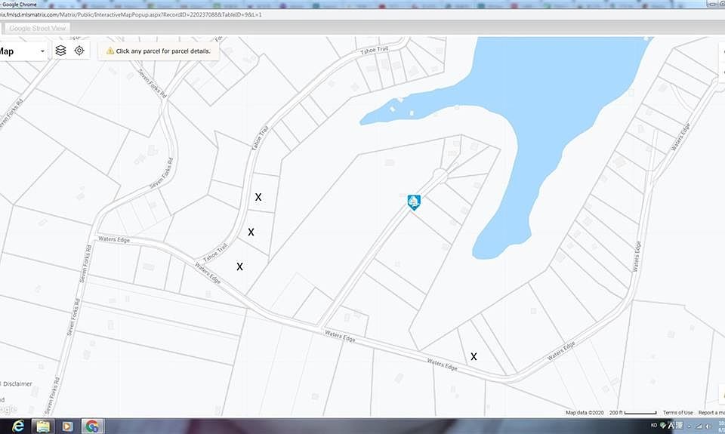The height and width of the screenshot is (434, 725).
Task: Click the blue property marker pin
Action: point(414,202)
